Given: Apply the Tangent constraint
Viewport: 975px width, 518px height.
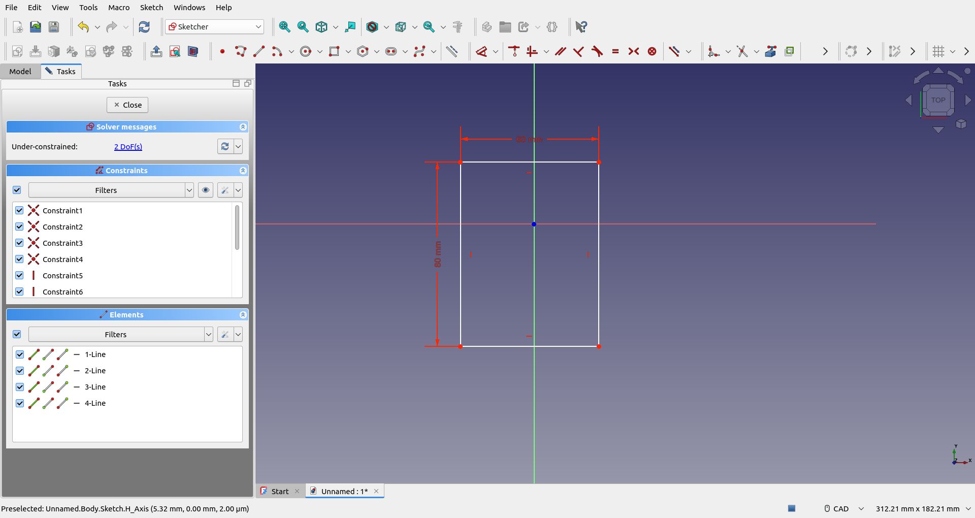Looking at the screenshot, I should 597,51.
